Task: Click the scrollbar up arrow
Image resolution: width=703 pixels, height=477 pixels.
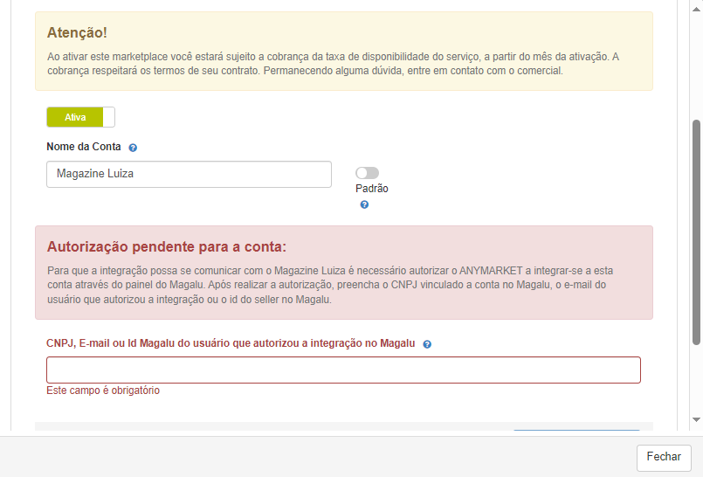Action: click(x=696, y=9)
